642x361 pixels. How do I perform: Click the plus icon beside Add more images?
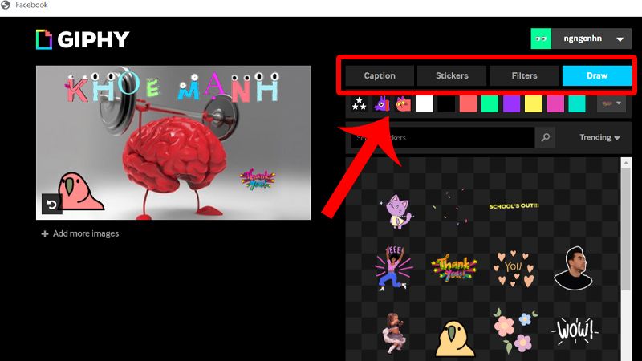[x=45, y=233]
